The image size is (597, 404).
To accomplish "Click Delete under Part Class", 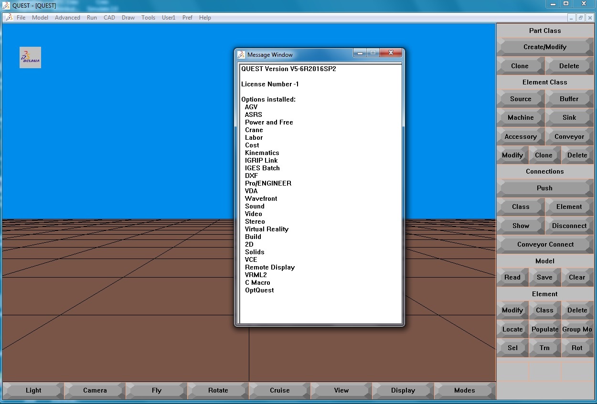I will pyautogui.click(x=569, y=66).
